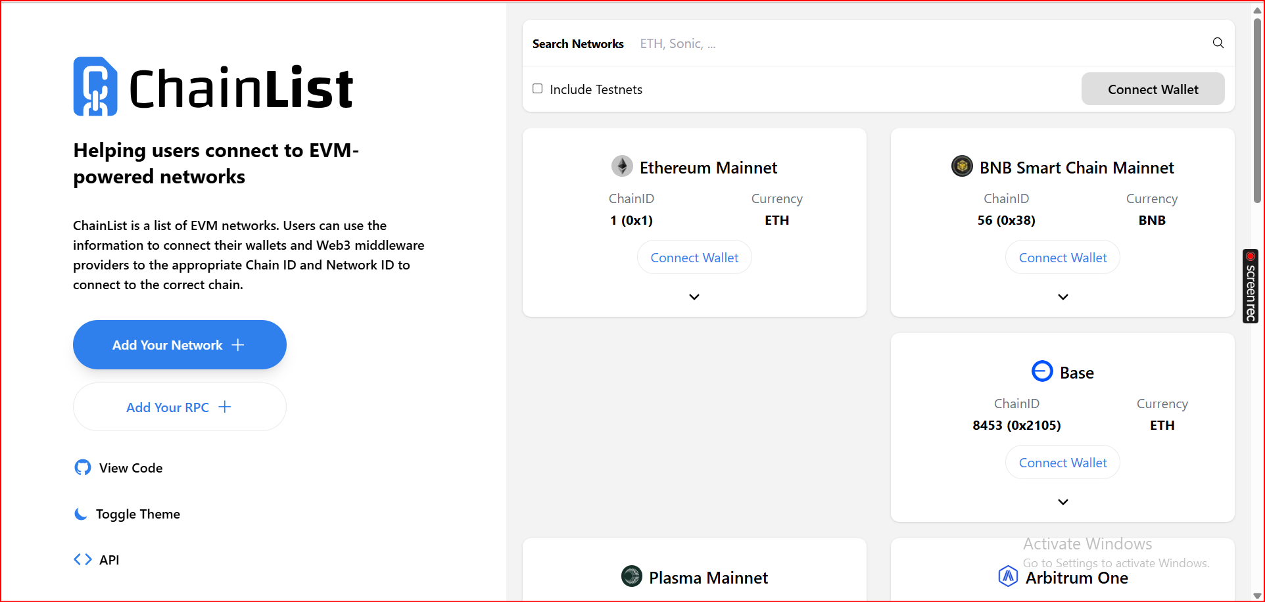Open the View Code link
Image resolution: width=1265 pixels, height=602 pixels.
pos(130,468)
